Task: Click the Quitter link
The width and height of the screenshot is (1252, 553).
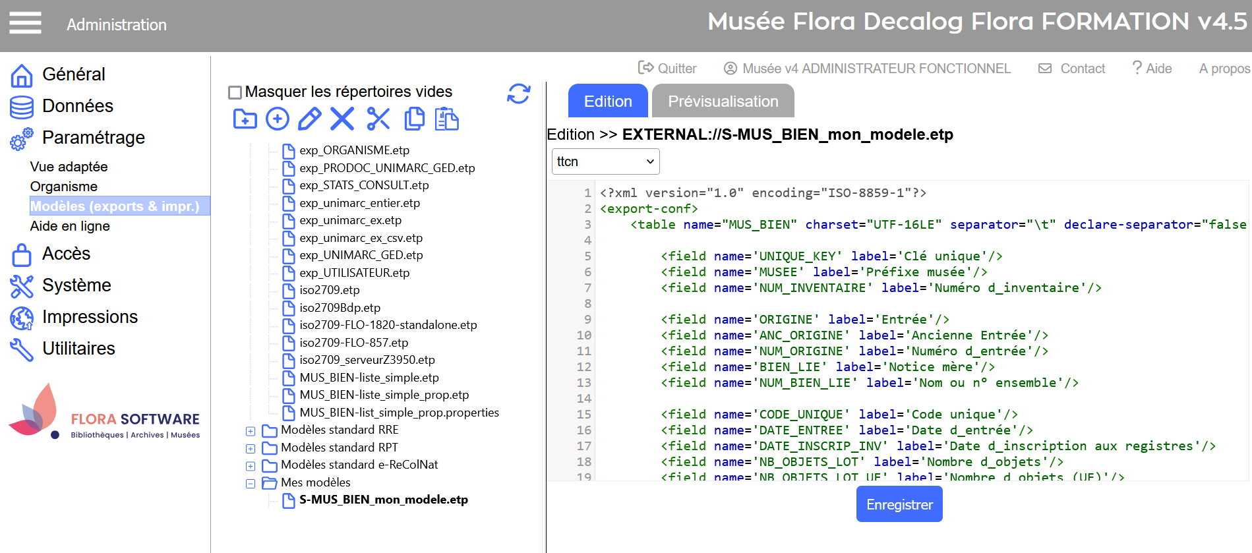Action: (677, 69)
